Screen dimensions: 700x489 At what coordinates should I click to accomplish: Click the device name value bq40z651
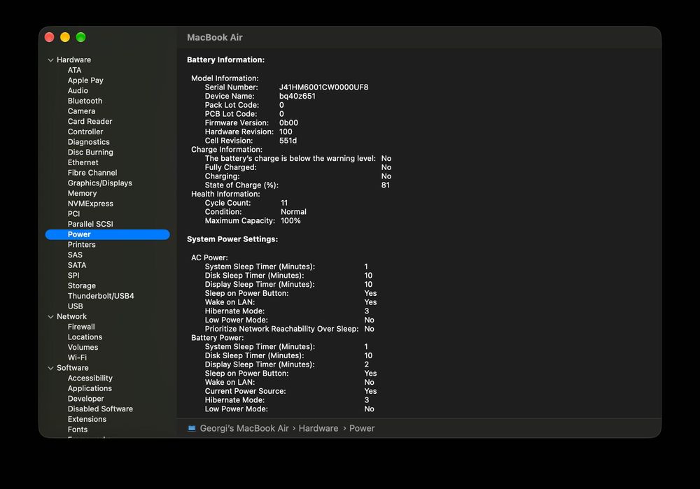[x=297, y=96]
